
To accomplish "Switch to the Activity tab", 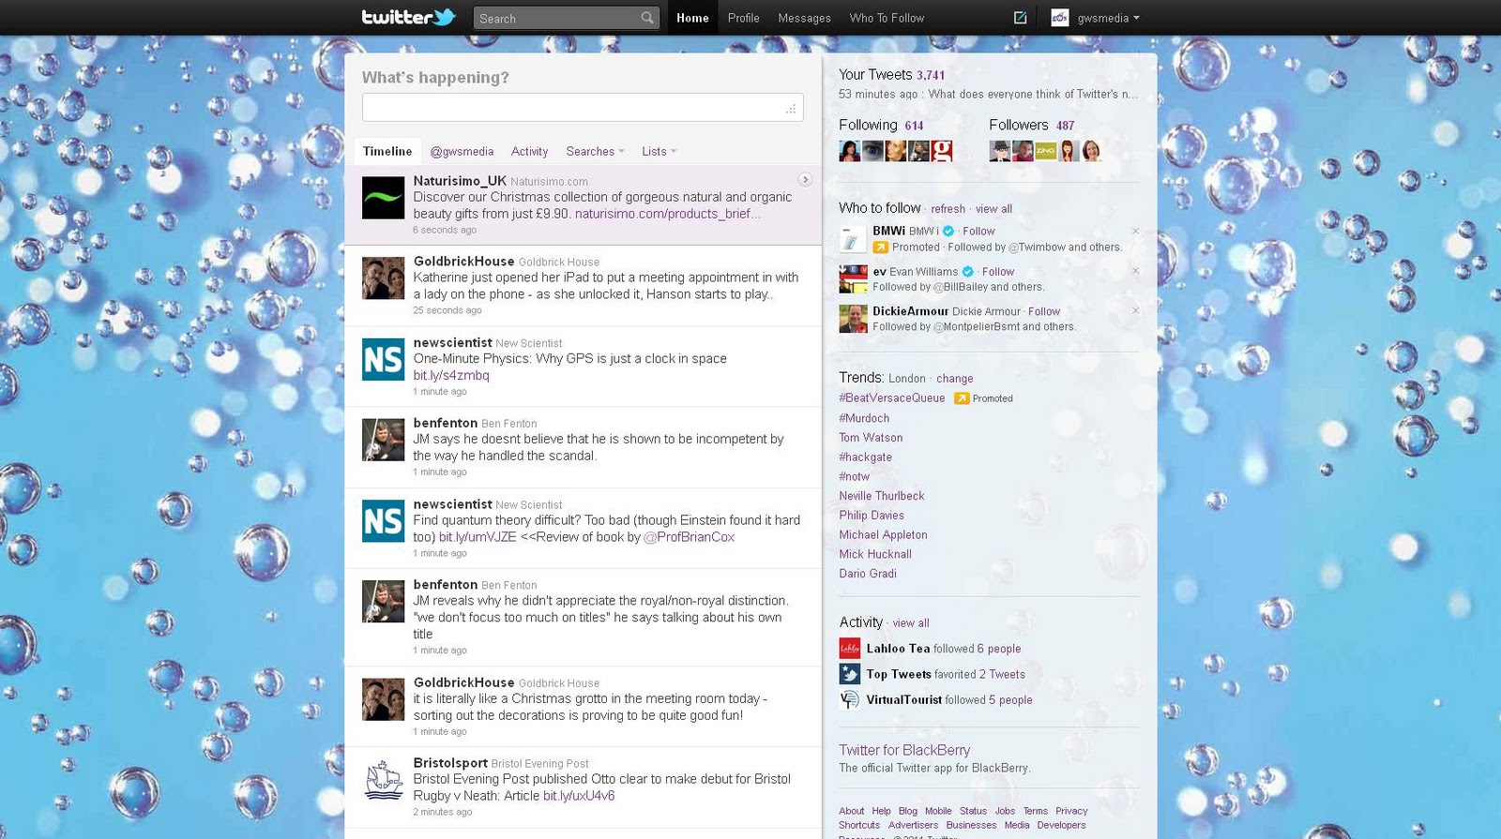I will click(529, 151).
